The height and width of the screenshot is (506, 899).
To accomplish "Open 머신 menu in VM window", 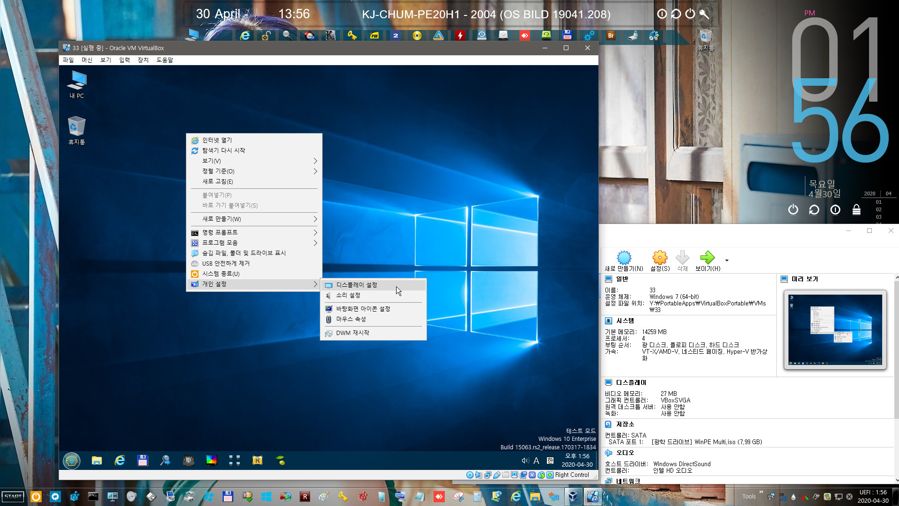I will (87, 60).
